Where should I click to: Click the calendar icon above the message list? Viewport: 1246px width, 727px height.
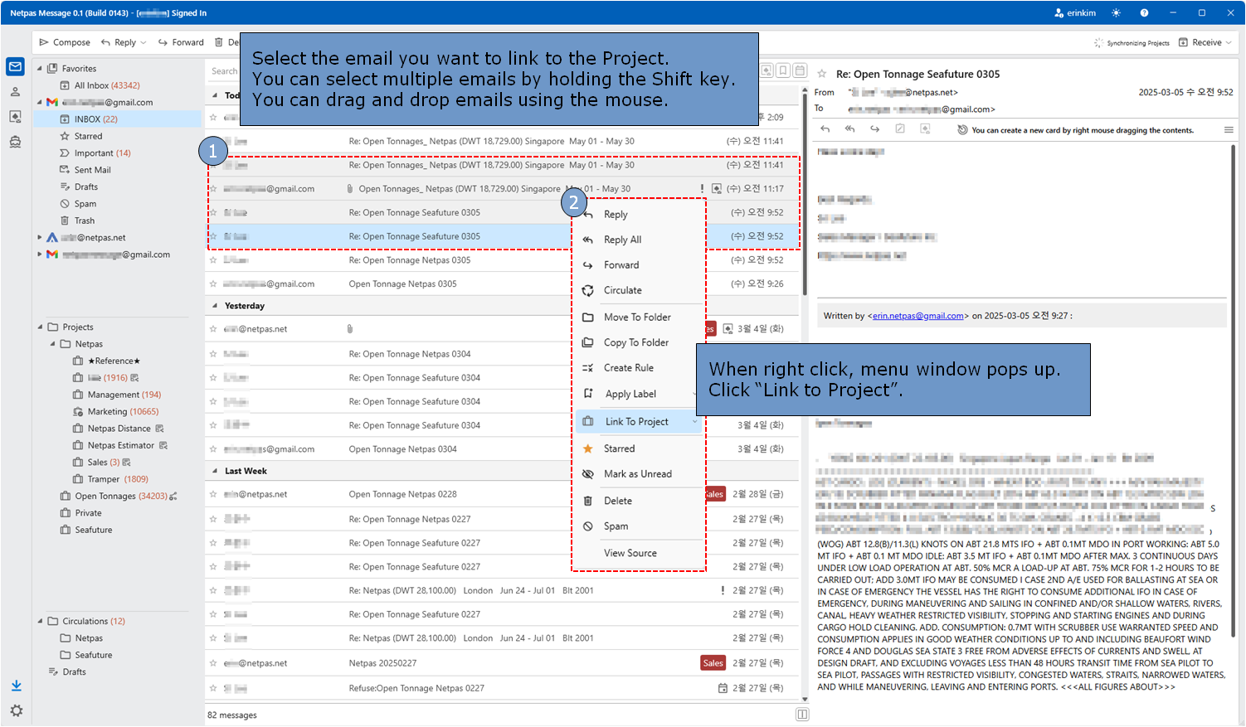(800, 71)
